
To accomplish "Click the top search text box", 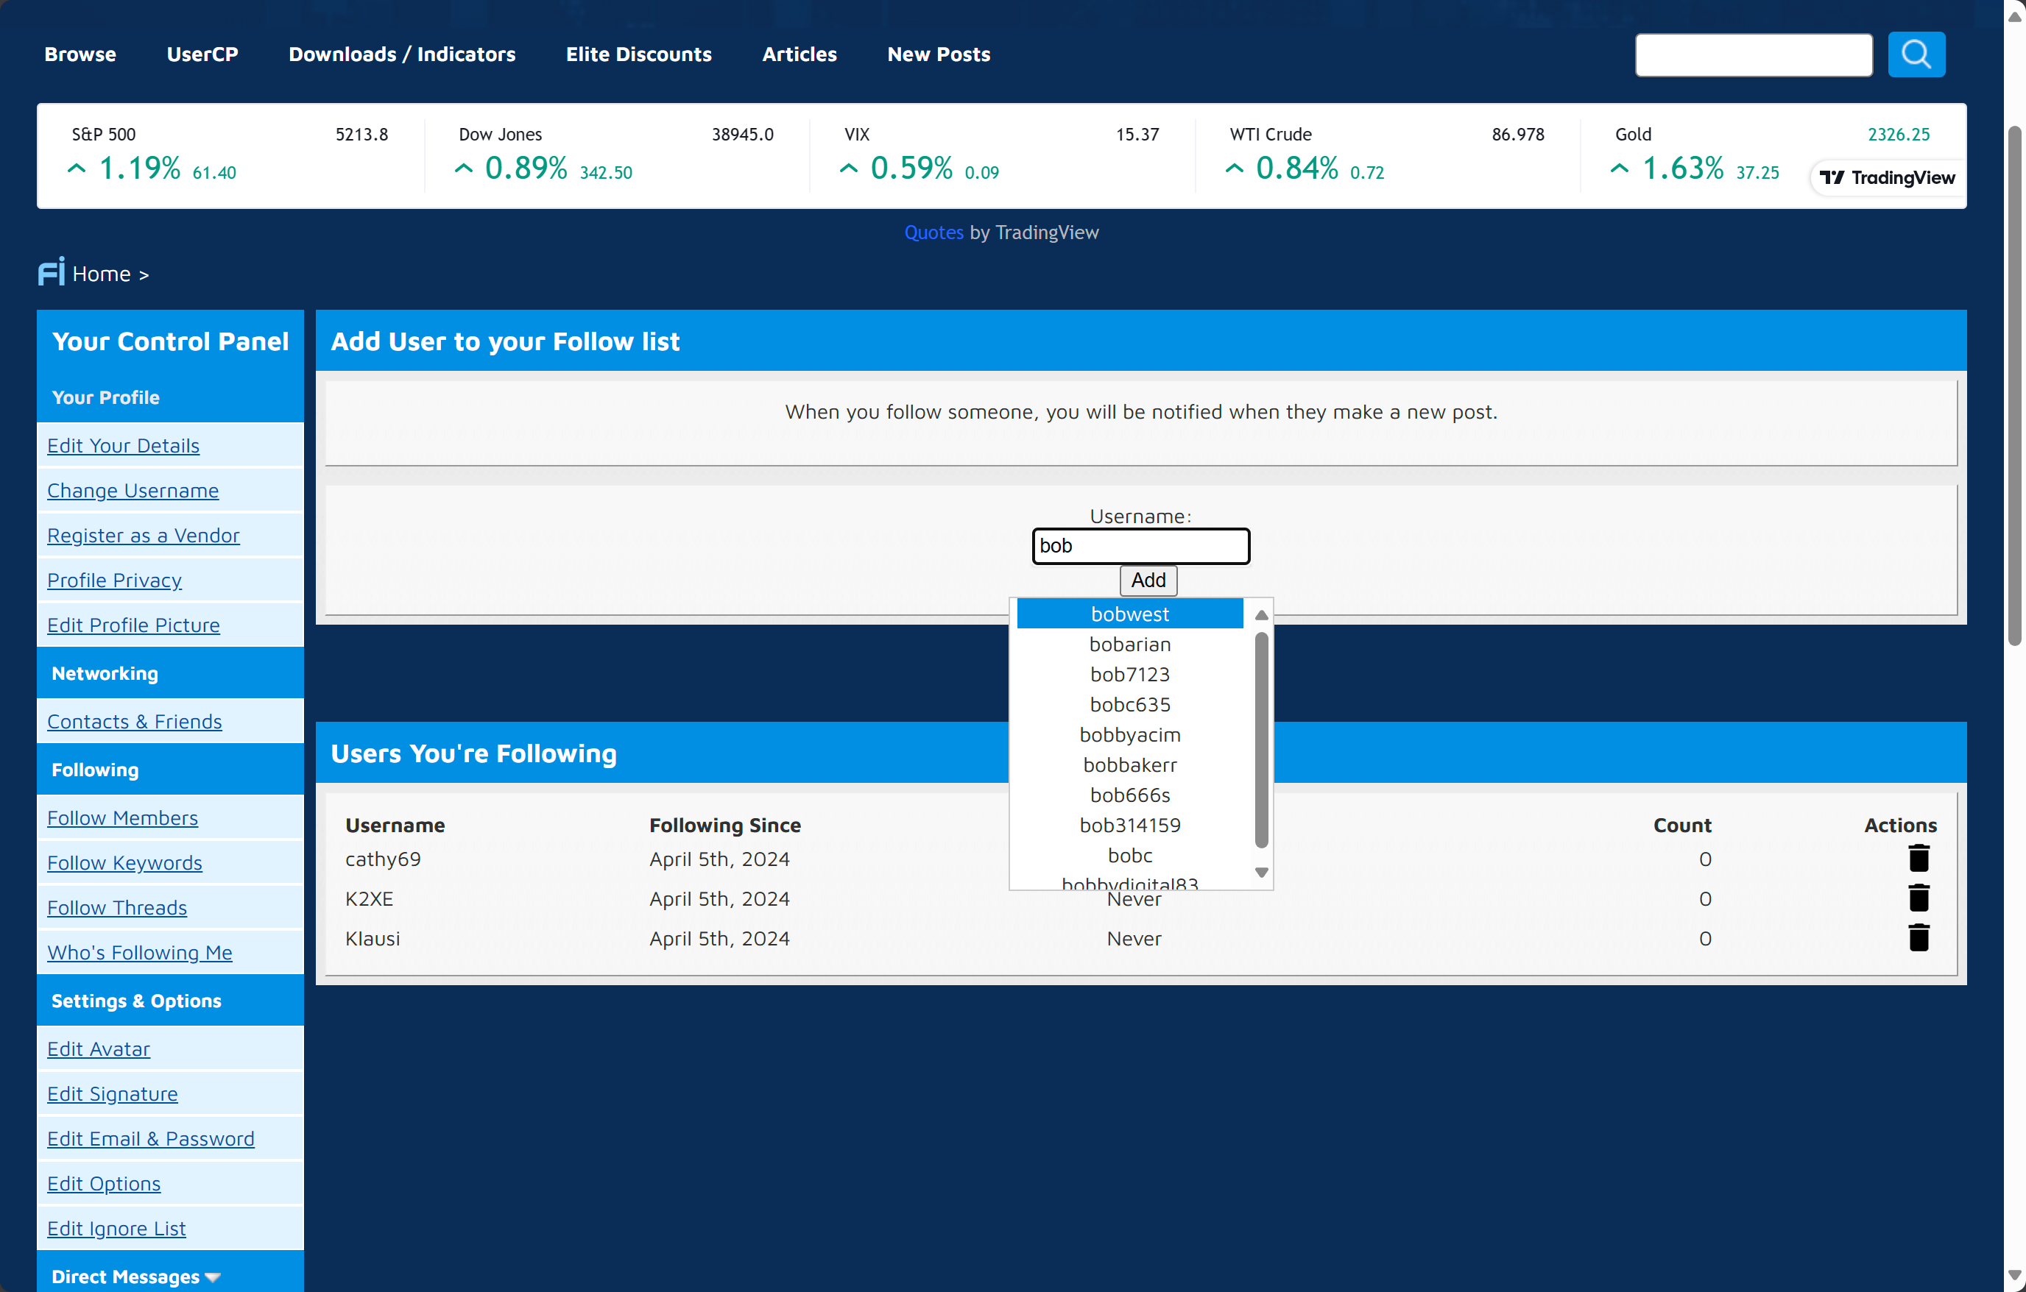I will pyautogui.click(x=1754, y=54).
